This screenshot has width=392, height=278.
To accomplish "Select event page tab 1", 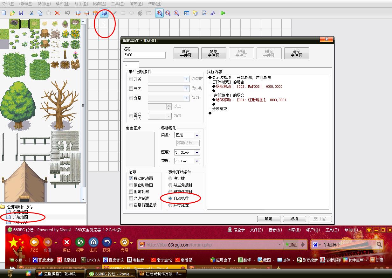I will click(131, 64).
